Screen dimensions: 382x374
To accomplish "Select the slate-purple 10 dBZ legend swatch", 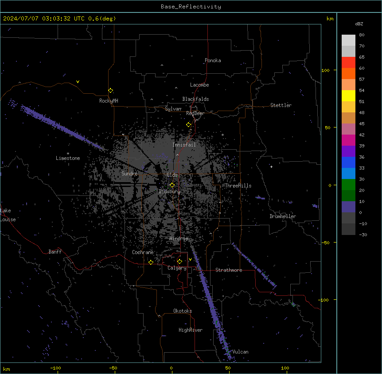I will click(x=348, y=207).
